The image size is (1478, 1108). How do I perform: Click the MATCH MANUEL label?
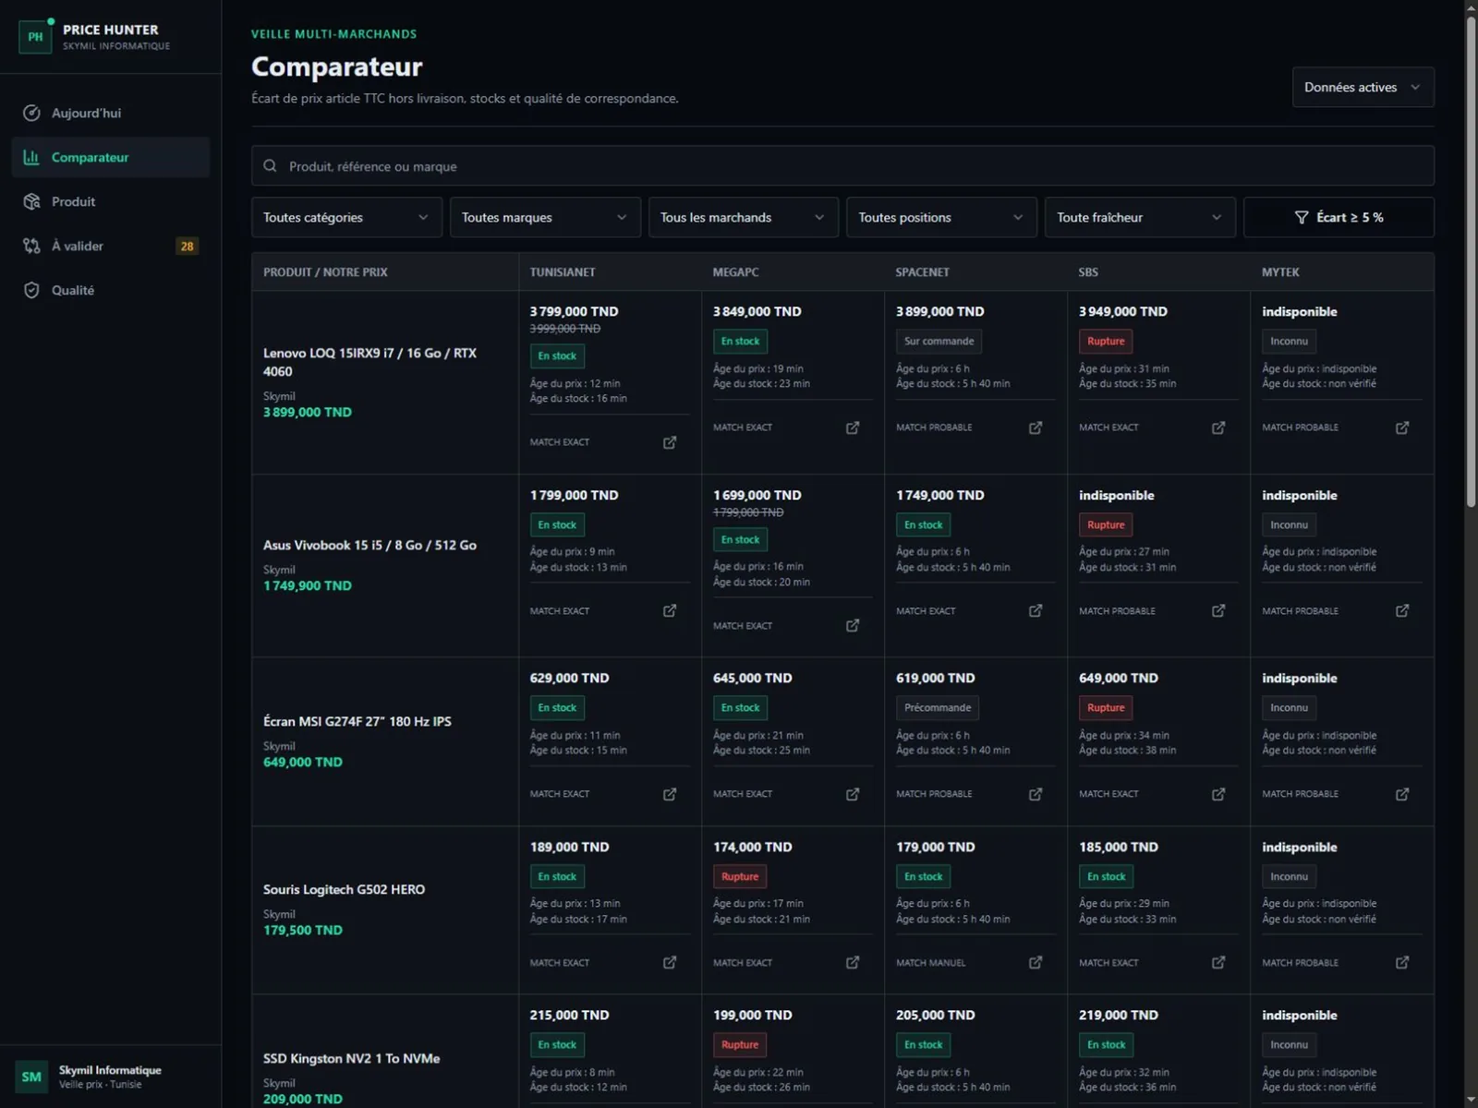pos(930,963)
